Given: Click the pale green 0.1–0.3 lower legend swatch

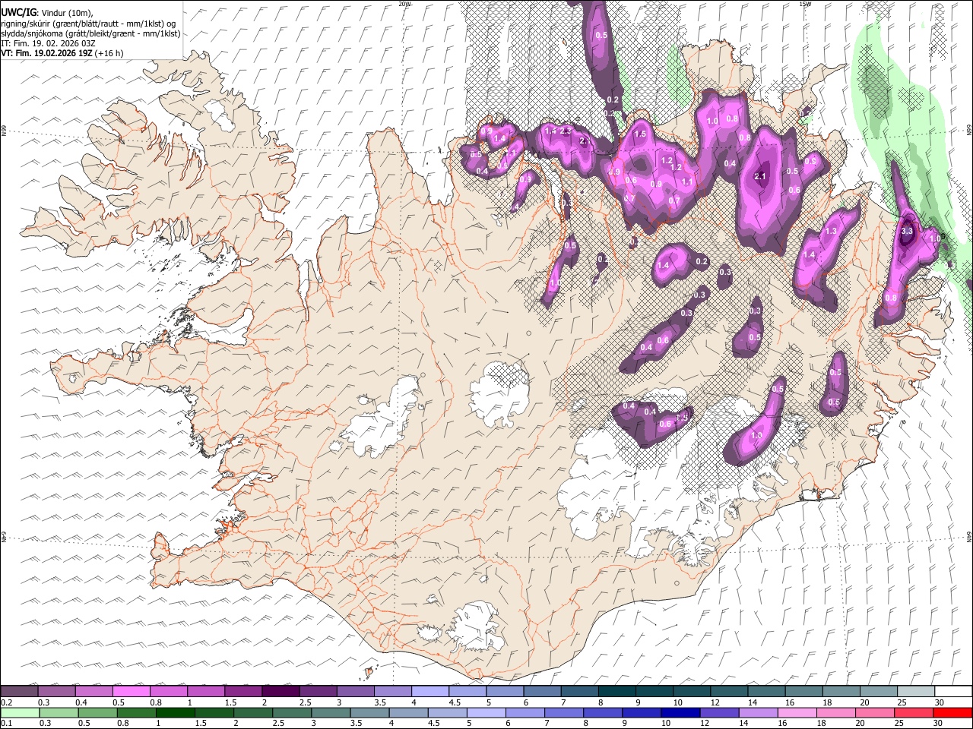Looking at the screenshot, I should (x=20, y=712).
